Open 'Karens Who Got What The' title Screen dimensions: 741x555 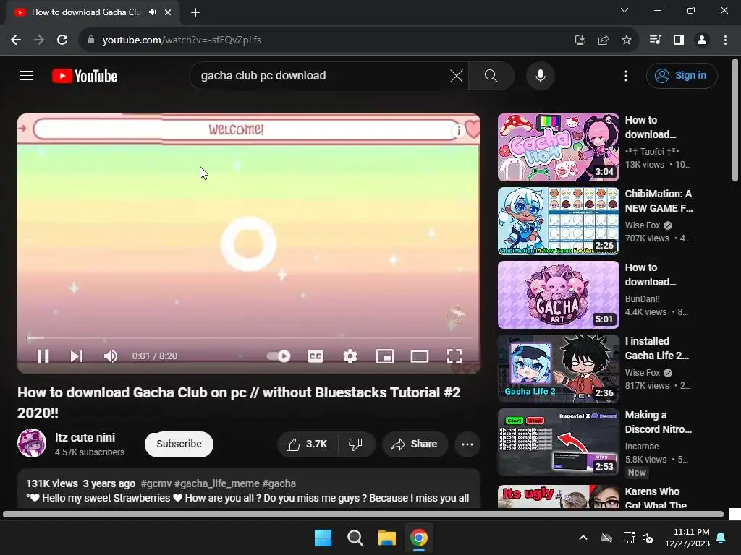point(656,498)
